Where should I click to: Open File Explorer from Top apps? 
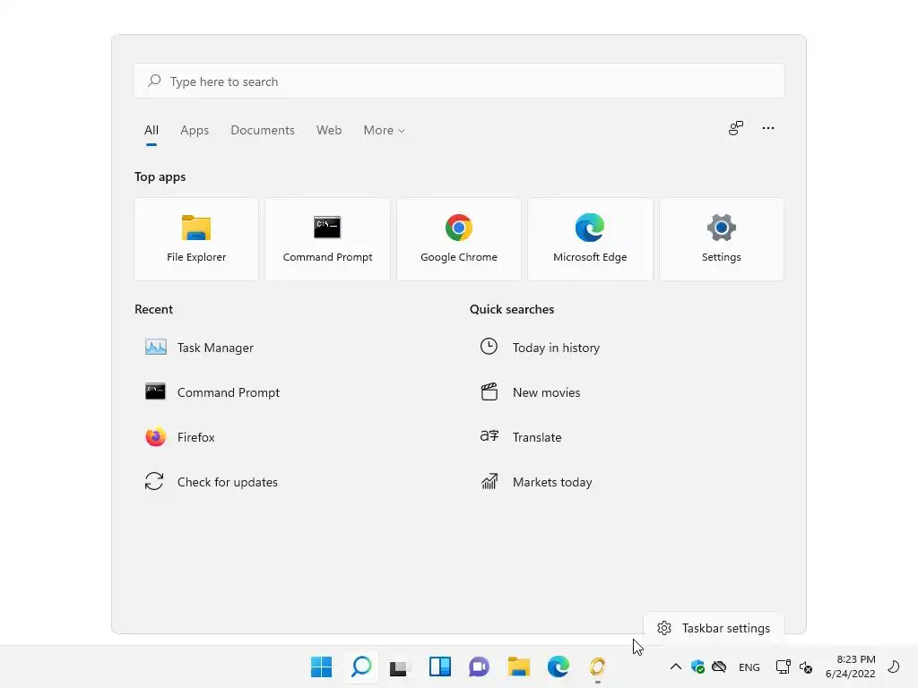pyautogui.click(x=196, y=239)
